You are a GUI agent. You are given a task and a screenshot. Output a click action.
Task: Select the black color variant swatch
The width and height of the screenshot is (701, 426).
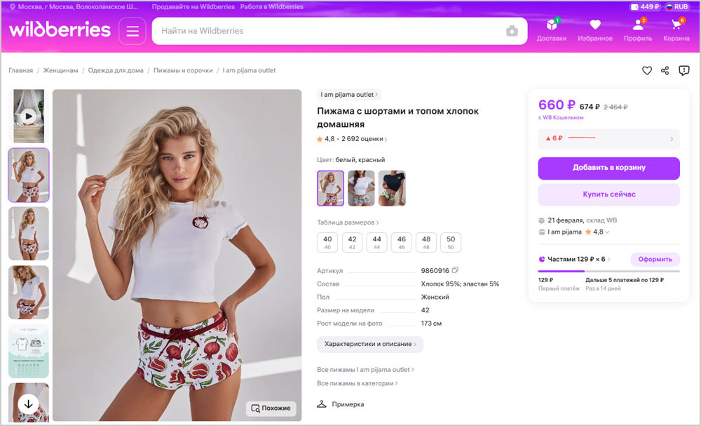click(x=392, y=188)
